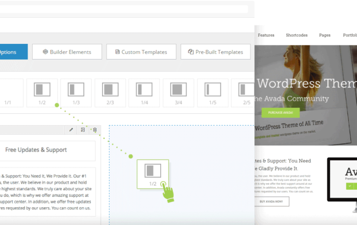Click the 'Gladly Provide It' heading
Screen dimensions: 357x225
point(276,168)
